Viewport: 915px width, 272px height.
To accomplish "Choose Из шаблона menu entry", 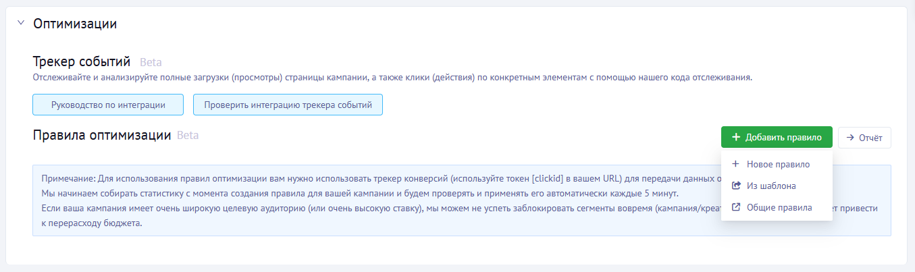I will point(770,186).
